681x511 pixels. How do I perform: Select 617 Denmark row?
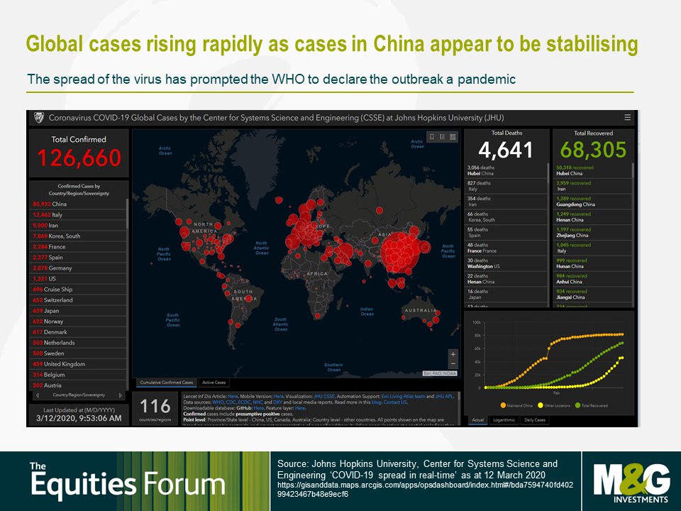point(78,332)
